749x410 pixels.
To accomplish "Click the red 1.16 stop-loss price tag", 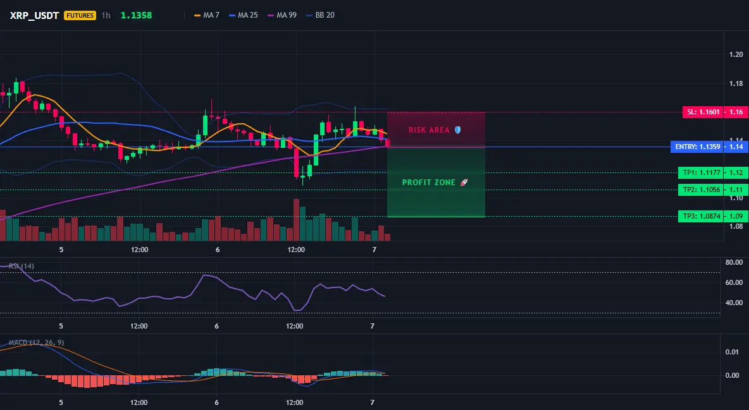I will pyautogui.click(x=736, y=112).
